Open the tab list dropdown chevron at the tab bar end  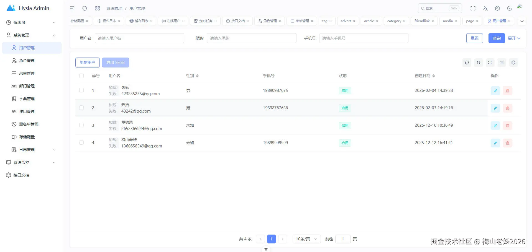[522, 21]
